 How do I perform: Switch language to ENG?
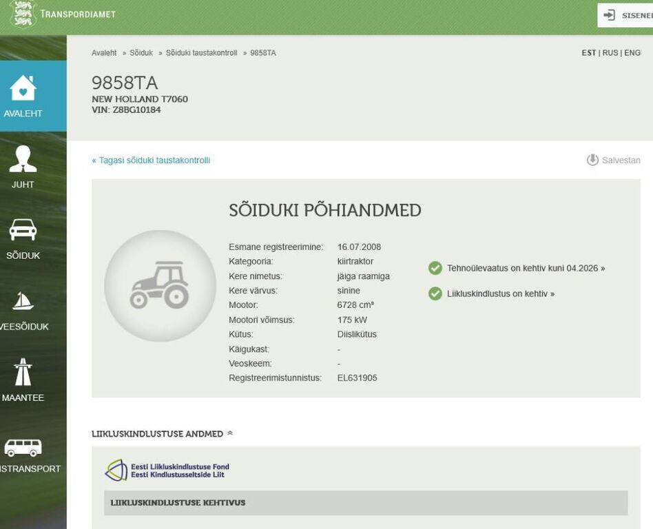[x=632, y=53]
